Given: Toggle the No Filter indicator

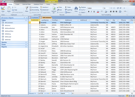Looking at the screenshot, I should pyautogui.click(x=55, y=93).
